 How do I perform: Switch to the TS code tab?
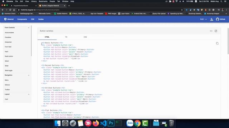click(x=66, y=37)
